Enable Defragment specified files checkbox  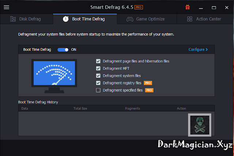click(98, 90)
